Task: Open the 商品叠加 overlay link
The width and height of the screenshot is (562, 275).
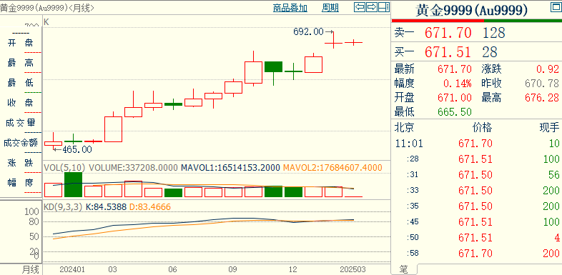Action: click(290, 8)
